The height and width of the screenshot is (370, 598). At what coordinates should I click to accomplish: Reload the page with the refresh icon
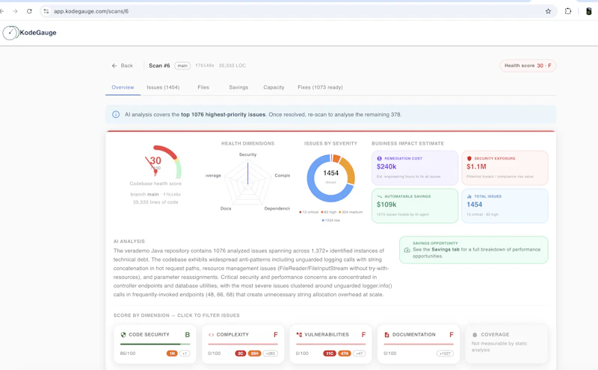(x=29, y=11)
